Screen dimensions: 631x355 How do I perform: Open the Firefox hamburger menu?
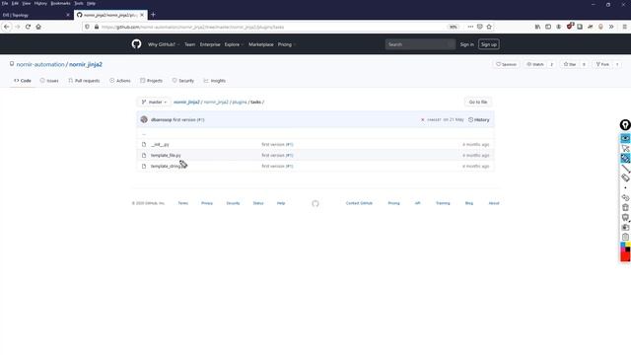click(624, 27)
